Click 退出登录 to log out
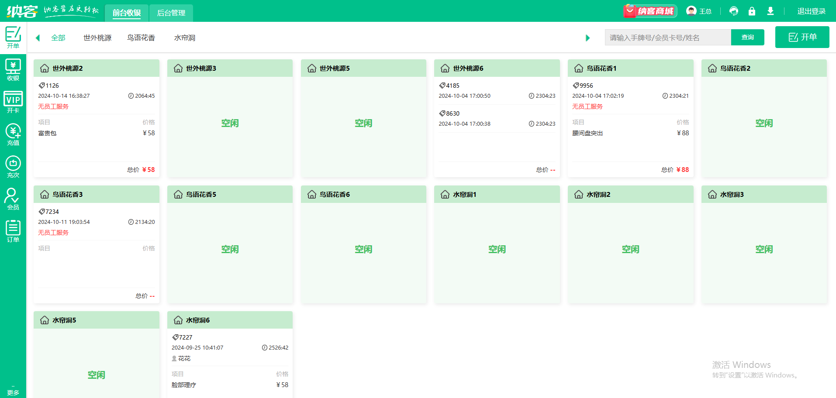836x398 pixels. tap(811, 11)
